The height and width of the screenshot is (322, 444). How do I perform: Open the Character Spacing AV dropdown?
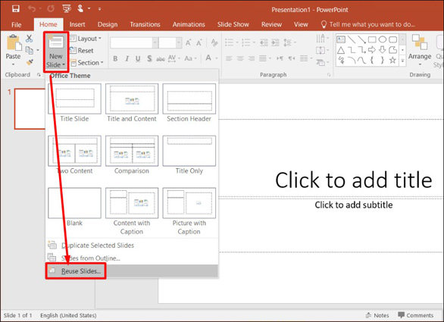click(x=174, y=58)
